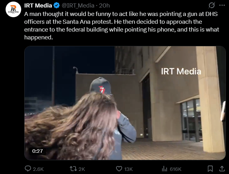Reply using the speech bubble icon

point(28,169)
